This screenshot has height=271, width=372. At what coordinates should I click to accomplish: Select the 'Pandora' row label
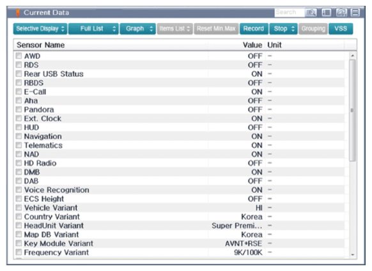39,110
